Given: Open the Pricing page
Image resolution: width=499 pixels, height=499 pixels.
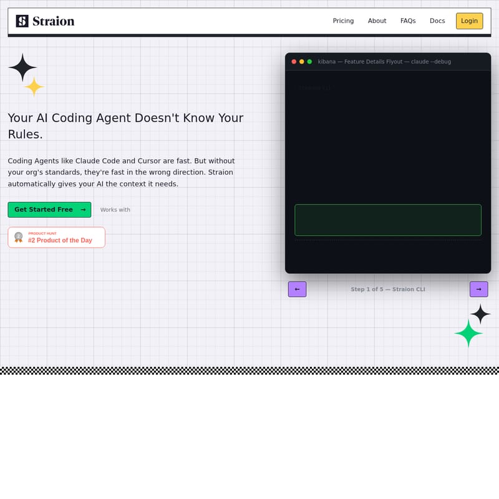Looking at the screenshot, I should pyautogui.click(x=343, y=21).
